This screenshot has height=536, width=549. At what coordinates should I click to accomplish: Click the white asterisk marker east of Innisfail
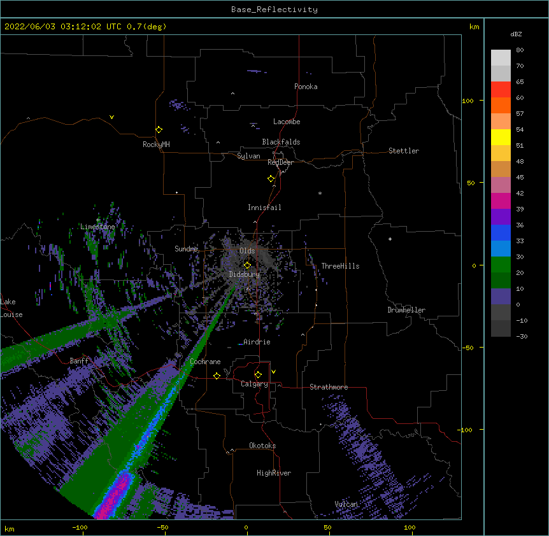[320, 193]
